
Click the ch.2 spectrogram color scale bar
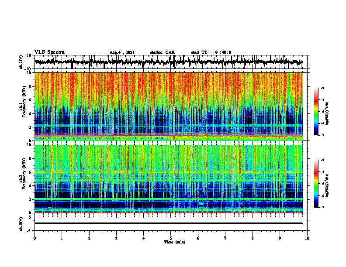(316, 184)
